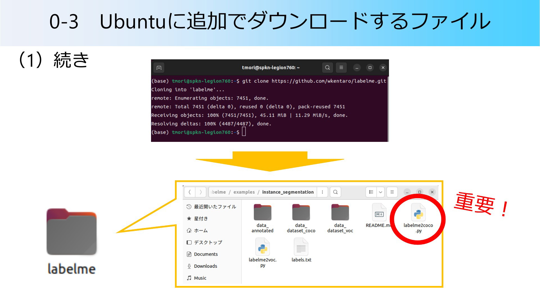The image size is (540, 304).
Task: Click 'Receiving objects: 100%' terminal line
Action: click(249, 115)
